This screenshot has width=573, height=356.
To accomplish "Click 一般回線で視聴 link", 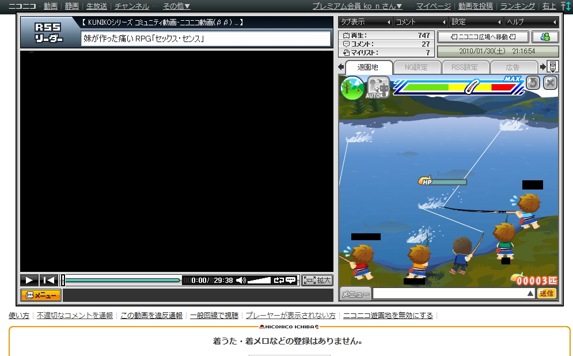I will 214,316.
